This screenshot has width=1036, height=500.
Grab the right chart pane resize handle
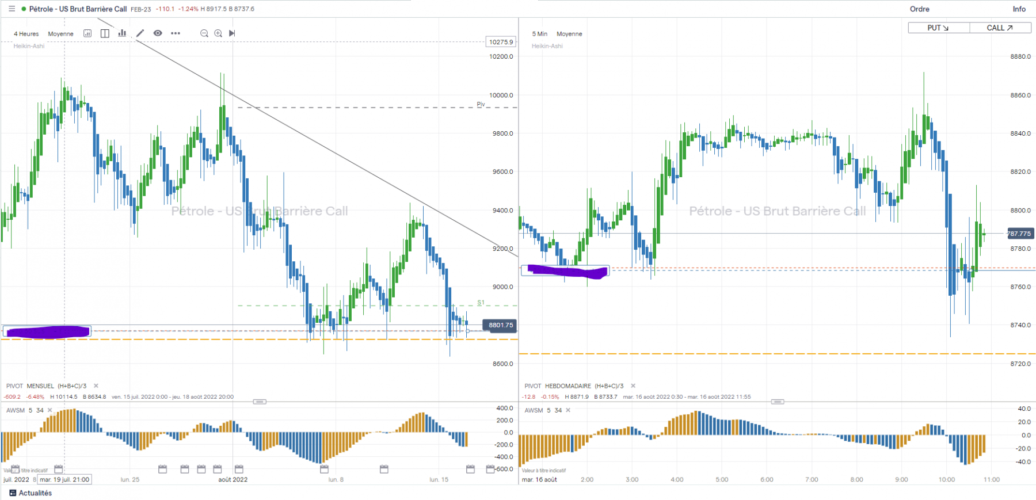[x=778, y=402]
